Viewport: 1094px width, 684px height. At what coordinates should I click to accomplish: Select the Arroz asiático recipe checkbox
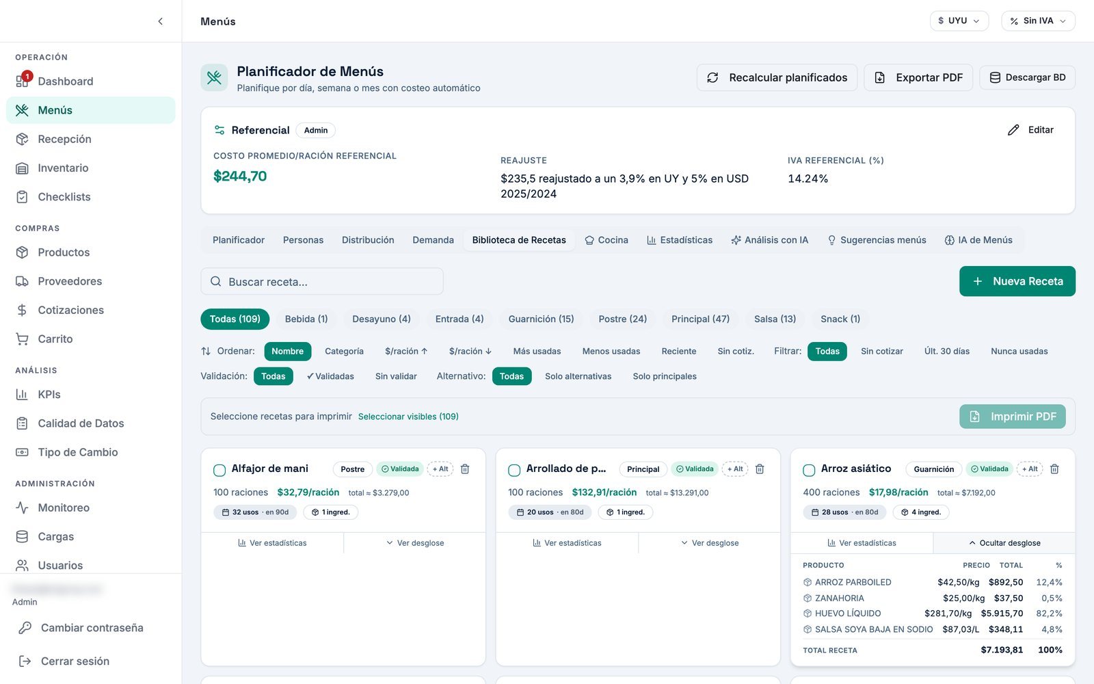click(x=809, y=470)
